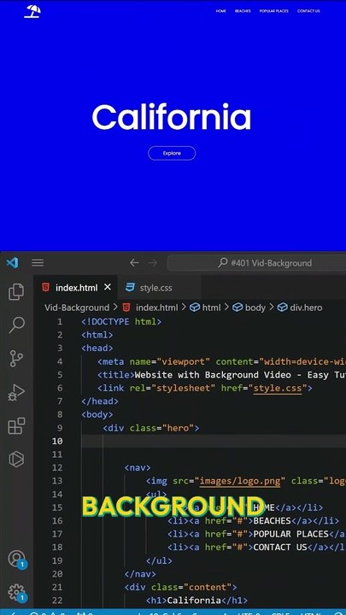Switch to the style.css tab
Image resolution: width=346 pixels, height=615 pixels.
155,288
